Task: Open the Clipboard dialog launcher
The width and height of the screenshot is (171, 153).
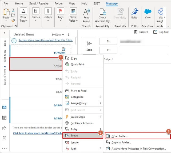Action: click(16, 26)
